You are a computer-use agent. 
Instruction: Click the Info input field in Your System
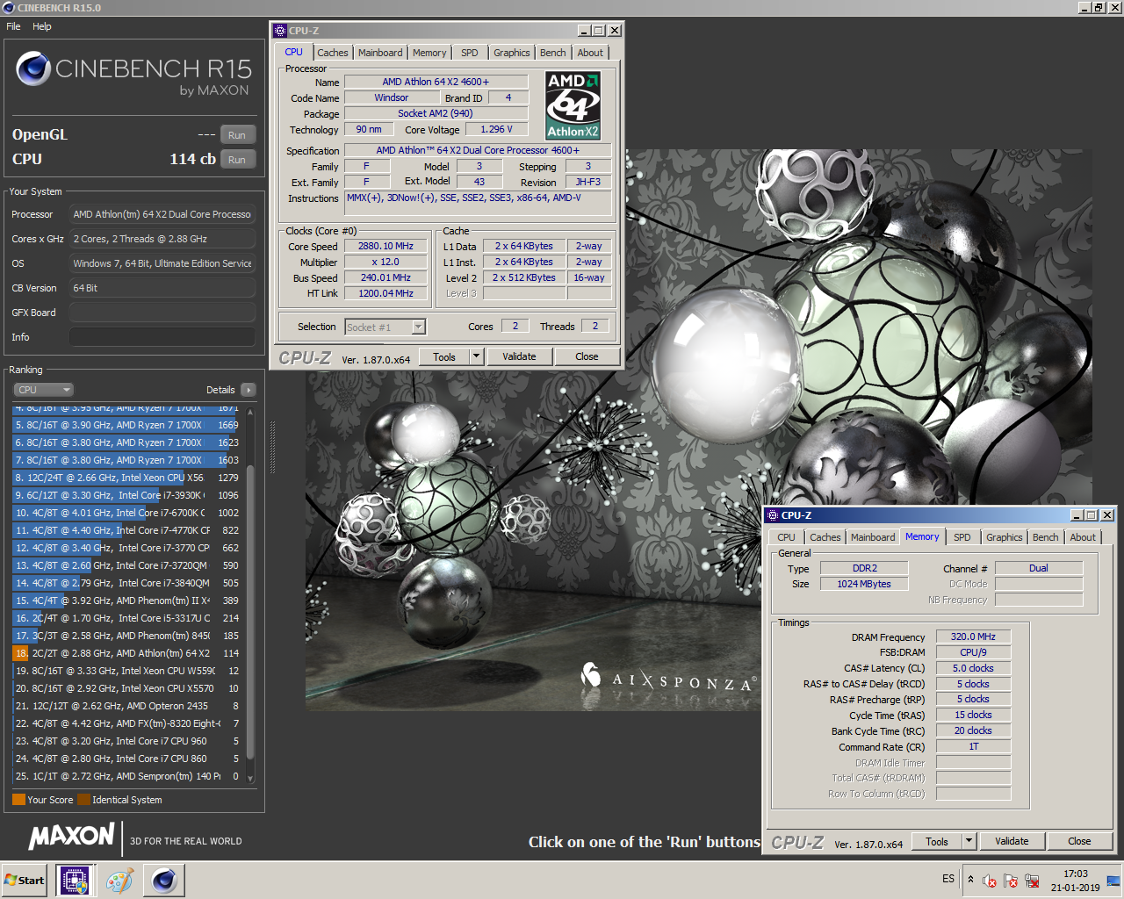pos(162,337)
